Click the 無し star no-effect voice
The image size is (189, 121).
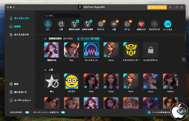click(x=52, y=81)
